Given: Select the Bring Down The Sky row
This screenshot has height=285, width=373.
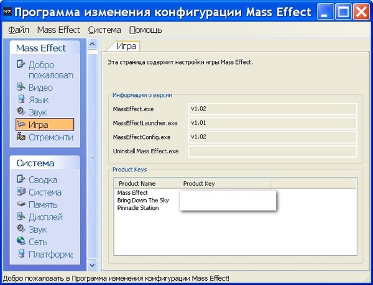Looking at the screenshot, I should click(x=143, y=200).
